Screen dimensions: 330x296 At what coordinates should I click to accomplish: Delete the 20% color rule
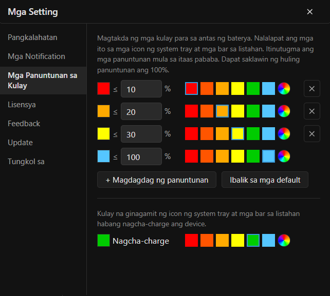coord(312,111)
